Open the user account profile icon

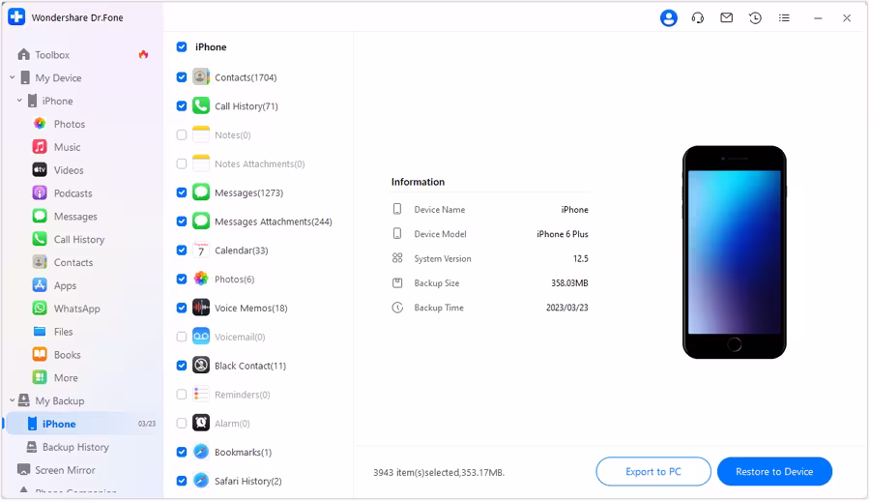point(669,18)
